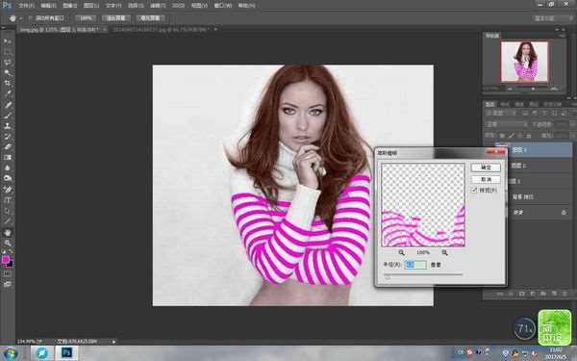
Task: Select the Pen tool
Action: point(8,190)
